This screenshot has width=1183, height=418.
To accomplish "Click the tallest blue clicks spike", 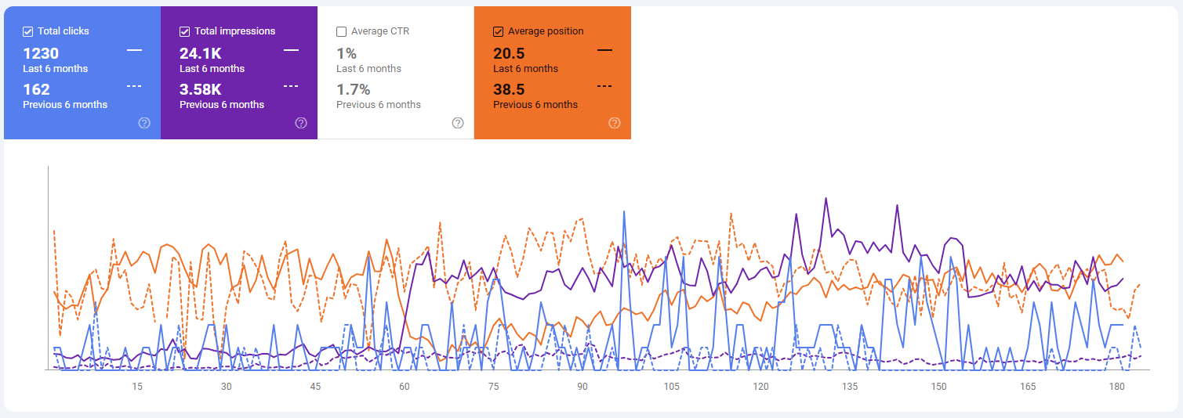I will tap(624, 211).
